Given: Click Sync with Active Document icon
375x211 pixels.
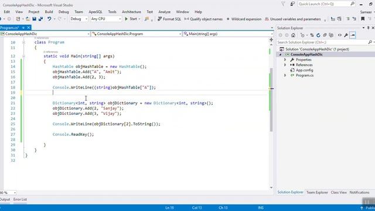Looking at the screenshot, I should coord(312,35).
